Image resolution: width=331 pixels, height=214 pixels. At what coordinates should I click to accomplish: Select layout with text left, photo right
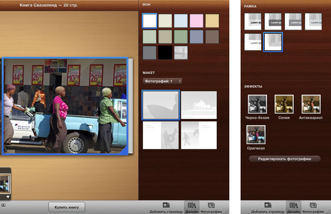161,135
